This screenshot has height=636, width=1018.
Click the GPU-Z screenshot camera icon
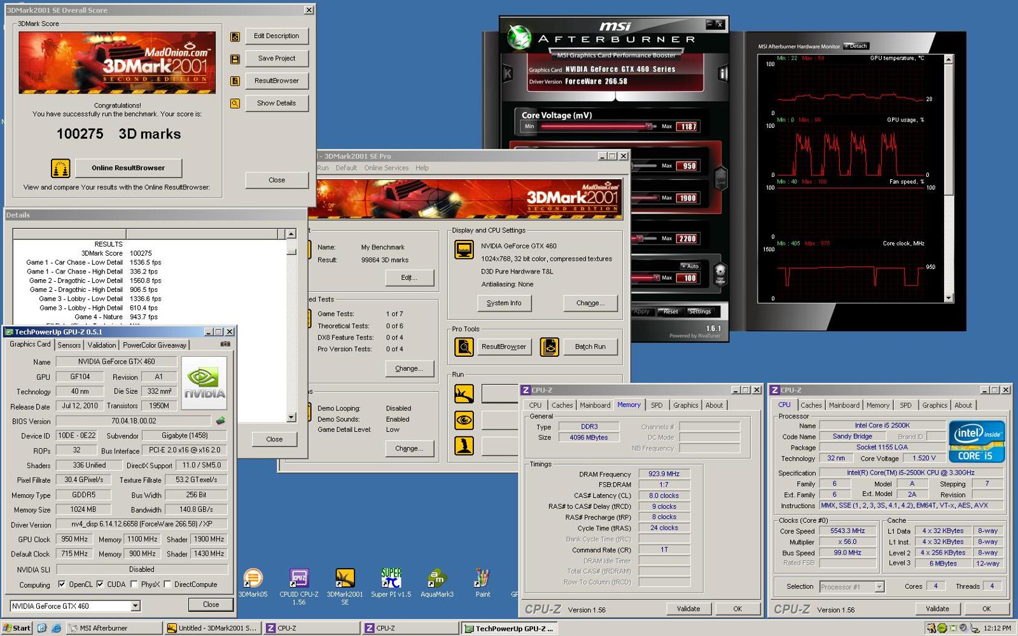coord(225,344)
